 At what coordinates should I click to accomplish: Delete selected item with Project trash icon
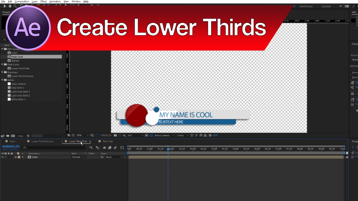tap(28, 136)
